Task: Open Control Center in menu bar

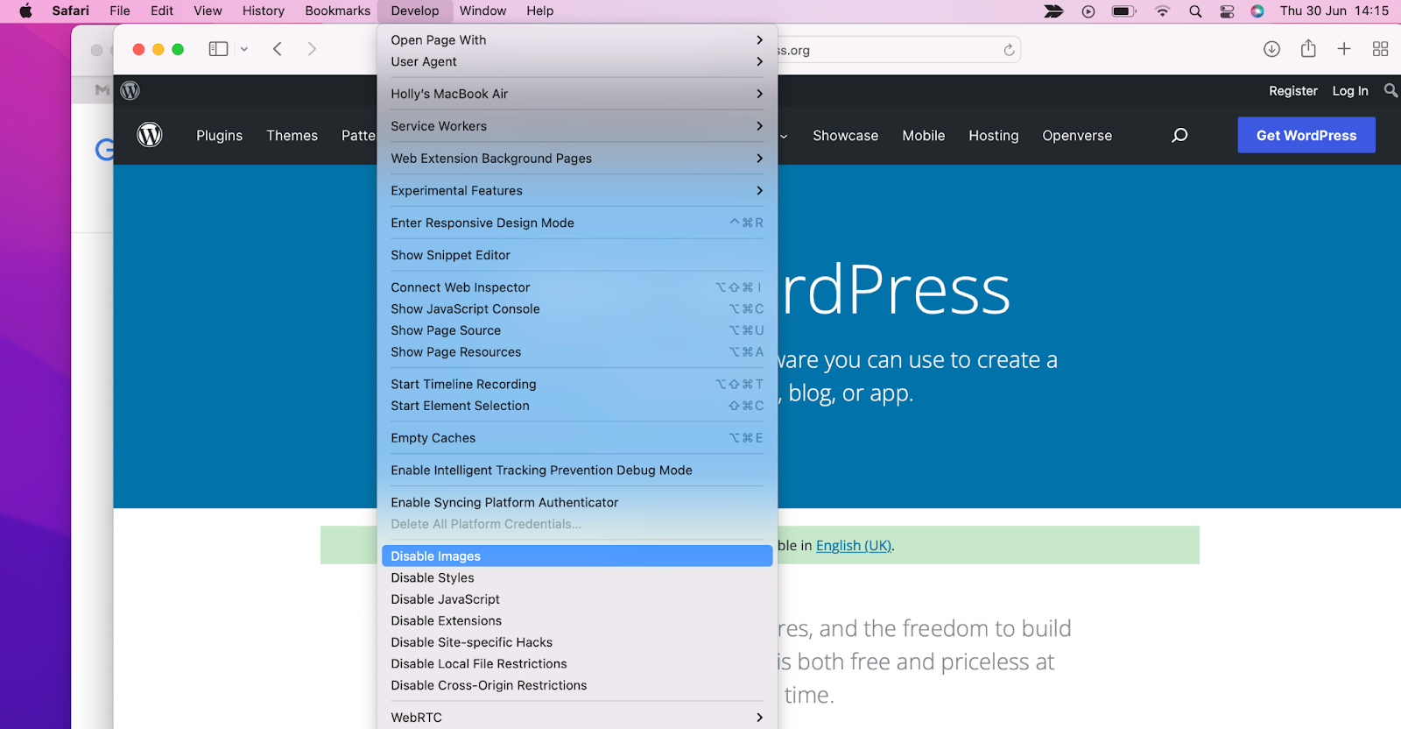Action: [x=1227, y=11]
